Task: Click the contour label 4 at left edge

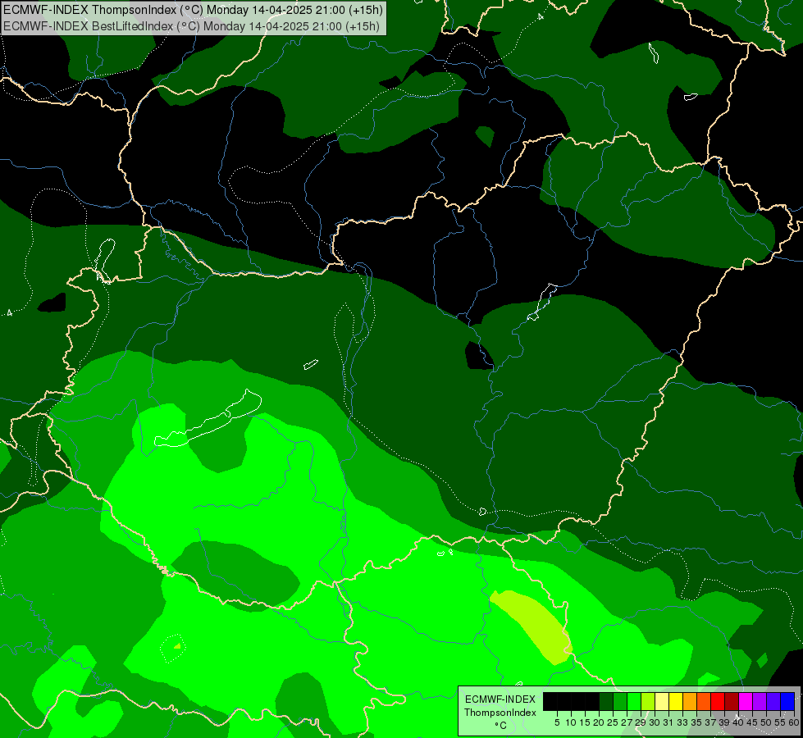Action: [x=9, y=312]
